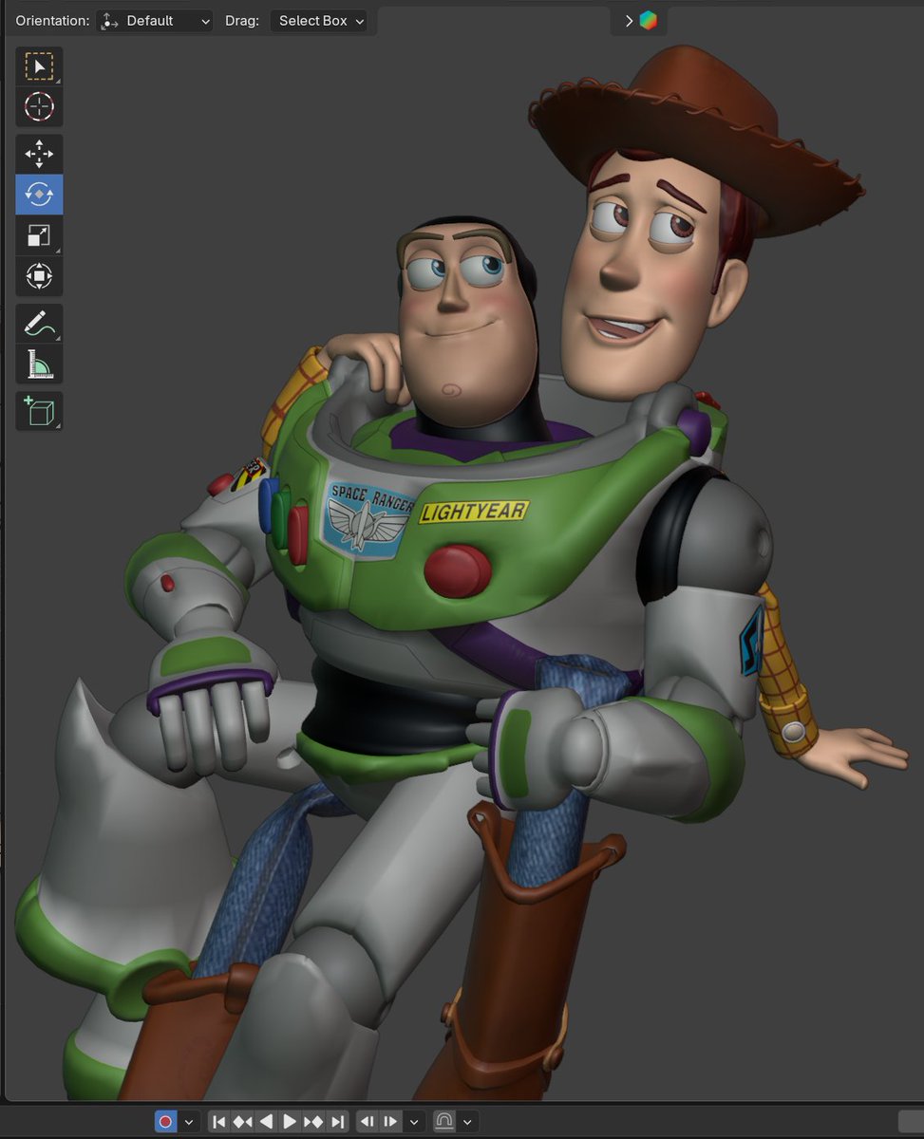
Task: Jump to the next keyframe
Action: (x=314, y=1122)
